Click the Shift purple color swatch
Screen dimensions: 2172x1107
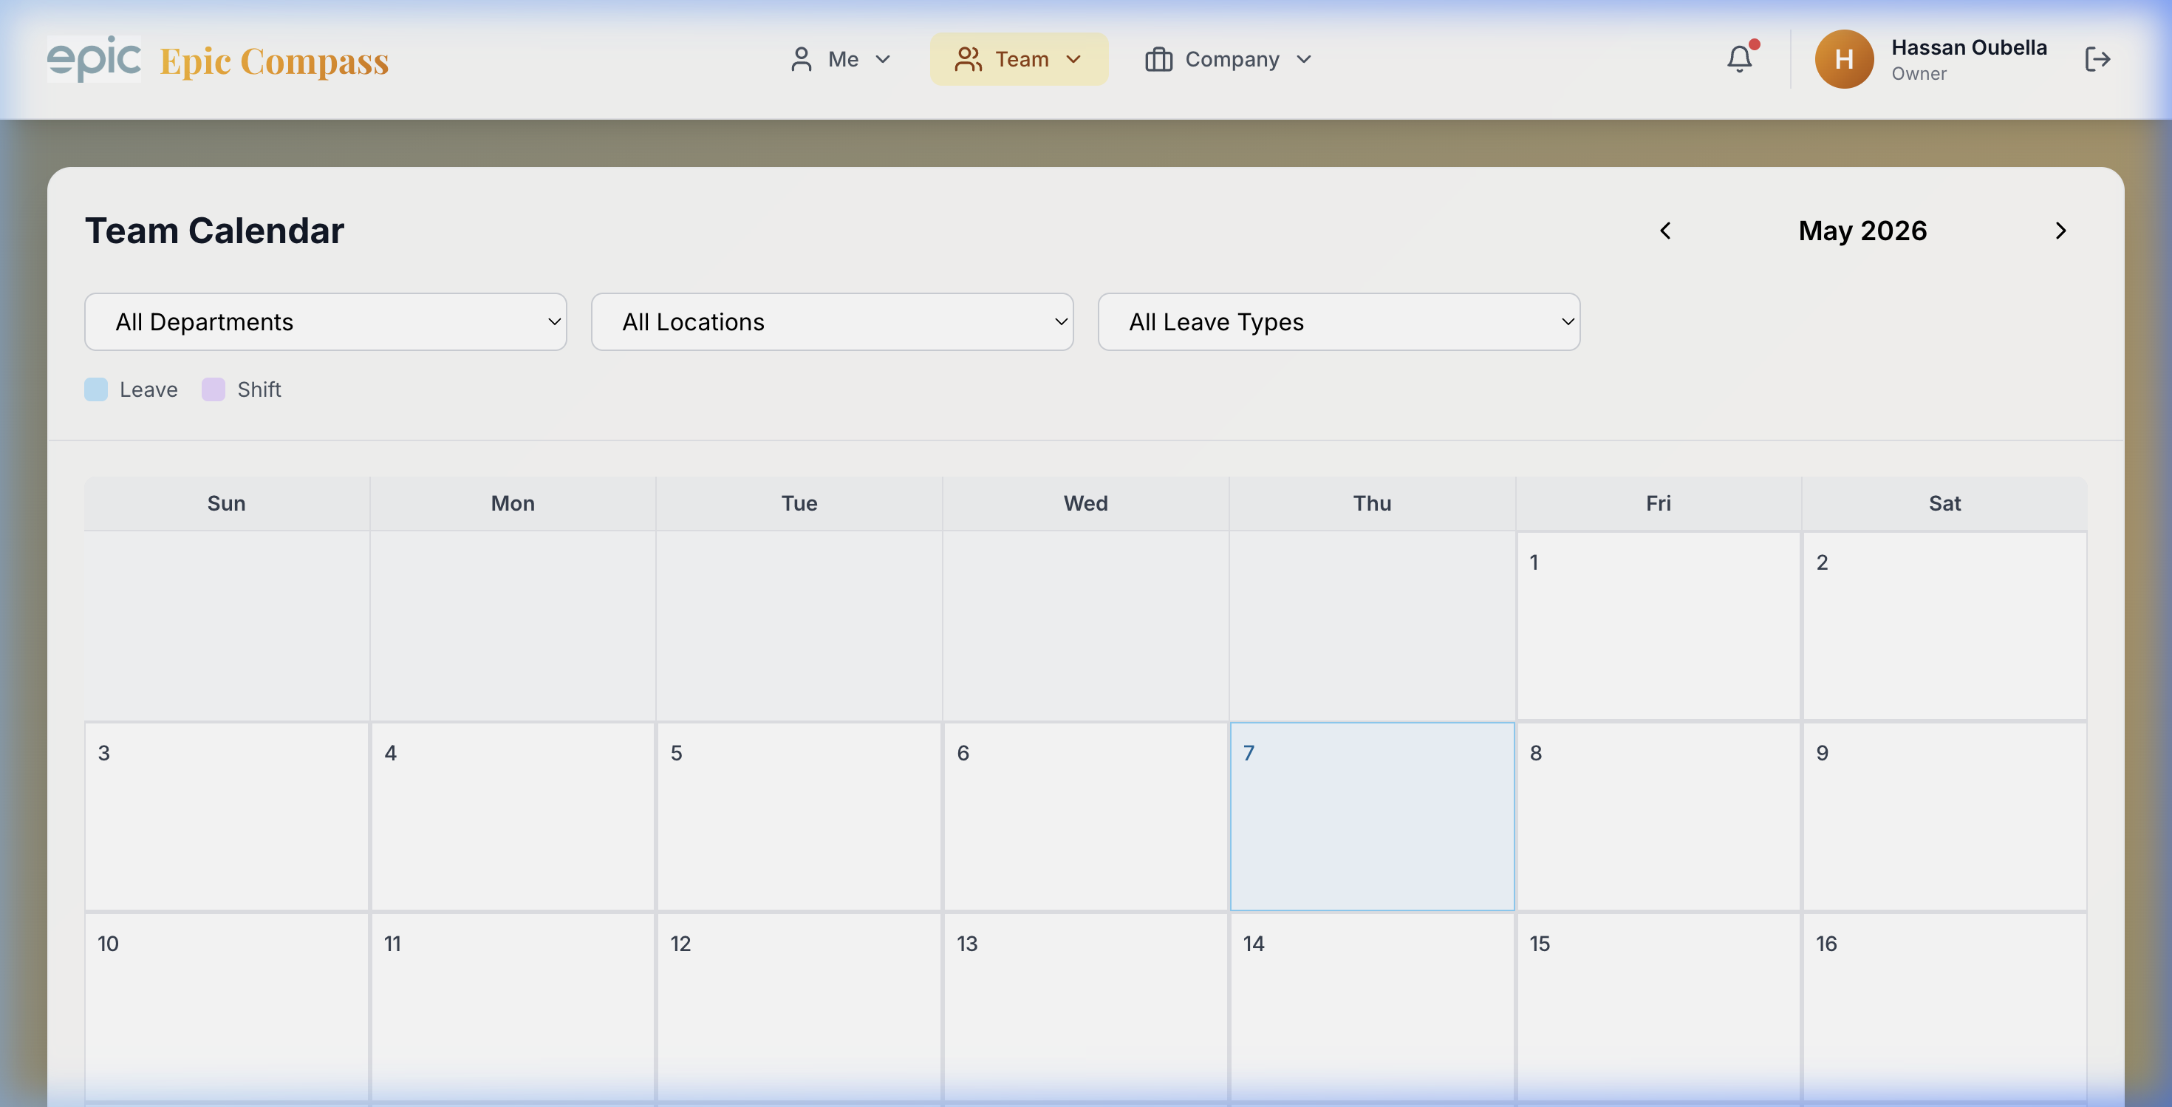(214, 389)
